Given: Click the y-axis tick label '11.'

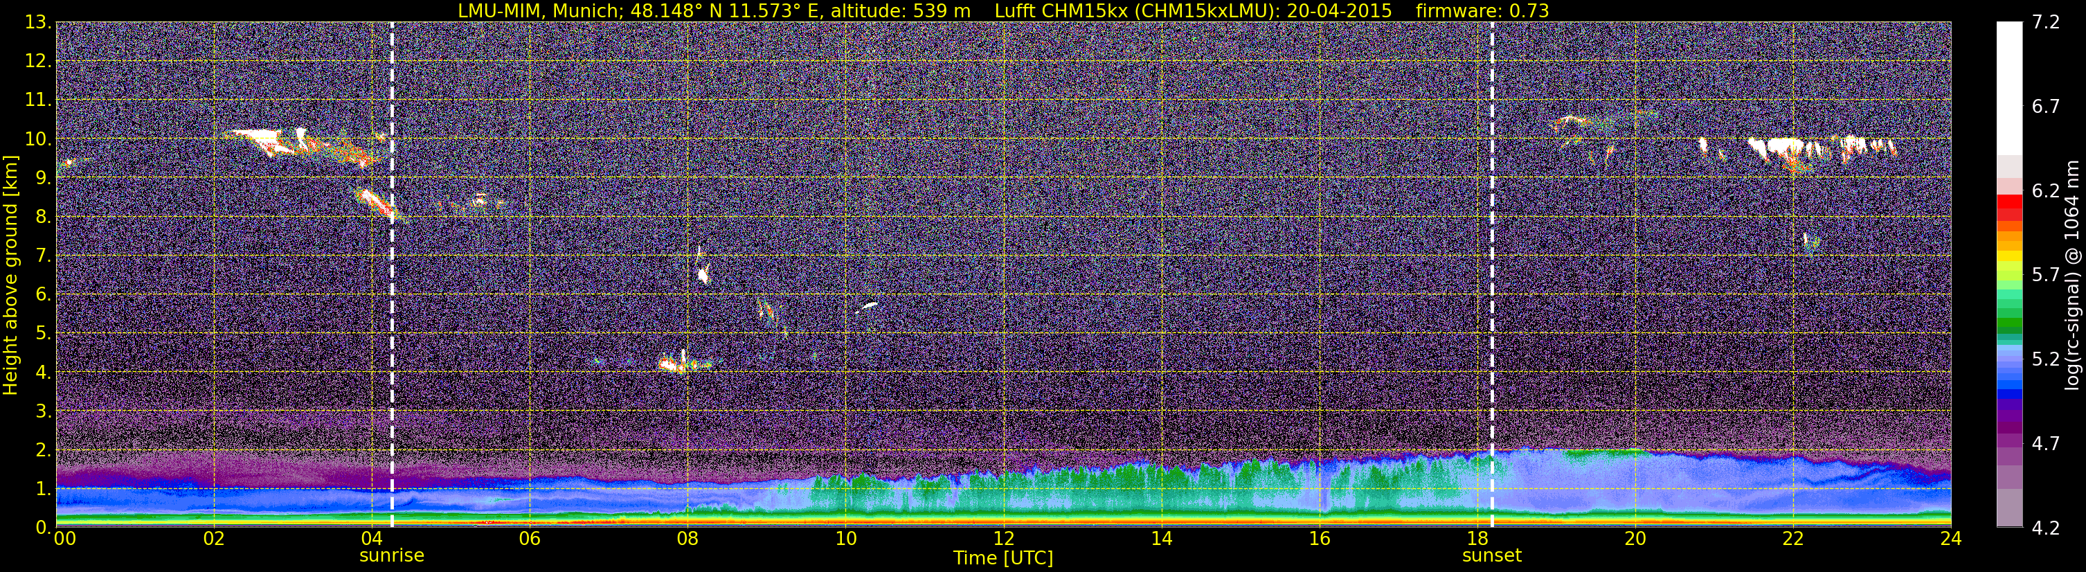Looking at the screenshot, I should 38,100.
